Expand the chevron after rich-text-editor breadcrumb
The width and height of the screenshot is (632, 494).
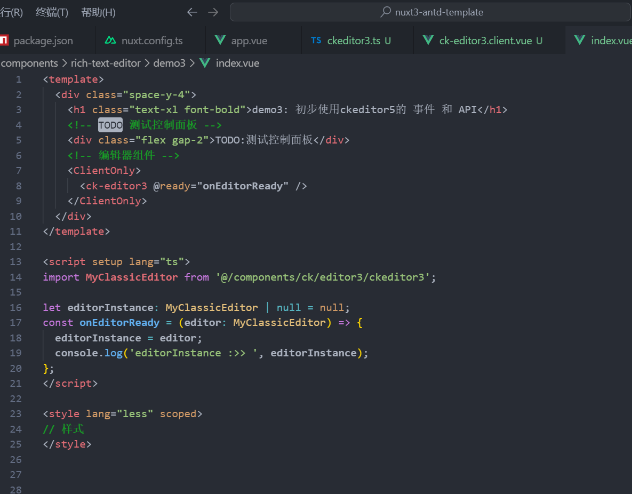click(147, 63)
